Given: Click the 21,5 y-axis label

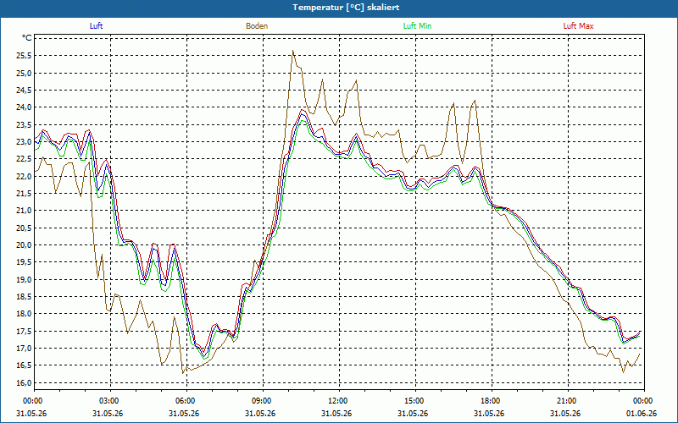Looking at the screenshot, I should pyautogui.click(x=24, y=194).
